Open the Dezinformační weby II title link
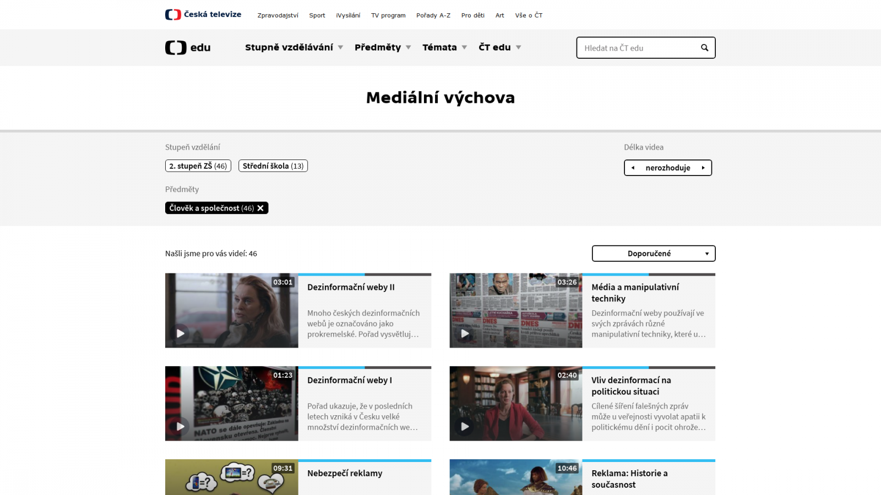881x495 pixels. (x=351, y=287)
